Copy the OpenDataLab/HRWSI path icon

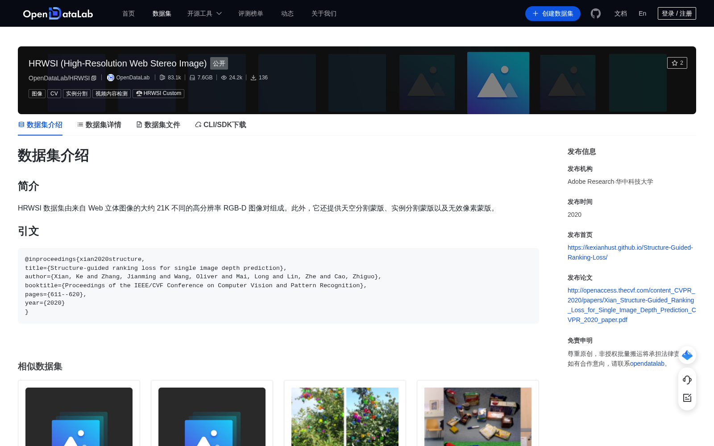pyautogui.click(x=94, y=78)
